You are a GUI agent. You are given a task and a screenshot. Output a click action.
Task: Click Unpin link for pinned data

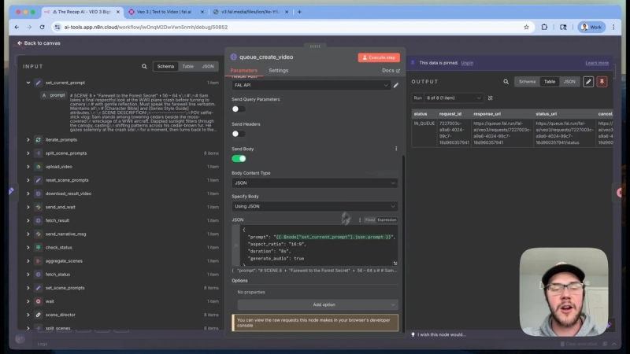[467, 63]
